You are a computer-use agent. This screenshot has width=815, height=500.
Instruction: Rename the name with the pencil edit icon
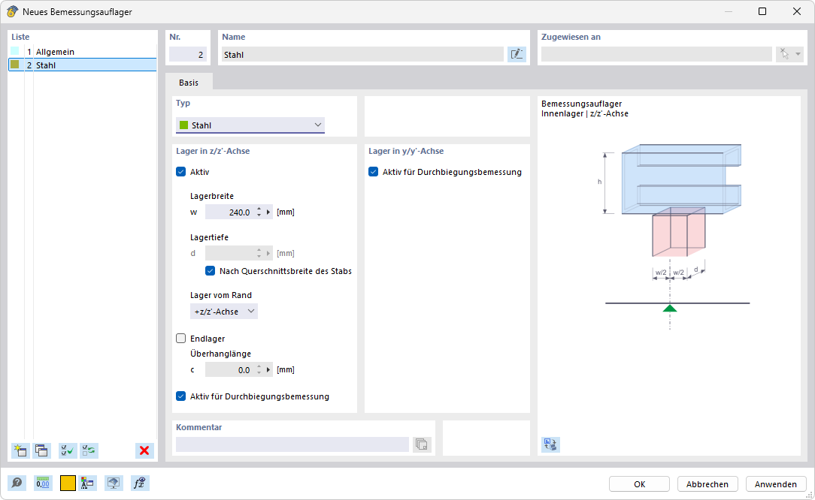tap(517, 54)
